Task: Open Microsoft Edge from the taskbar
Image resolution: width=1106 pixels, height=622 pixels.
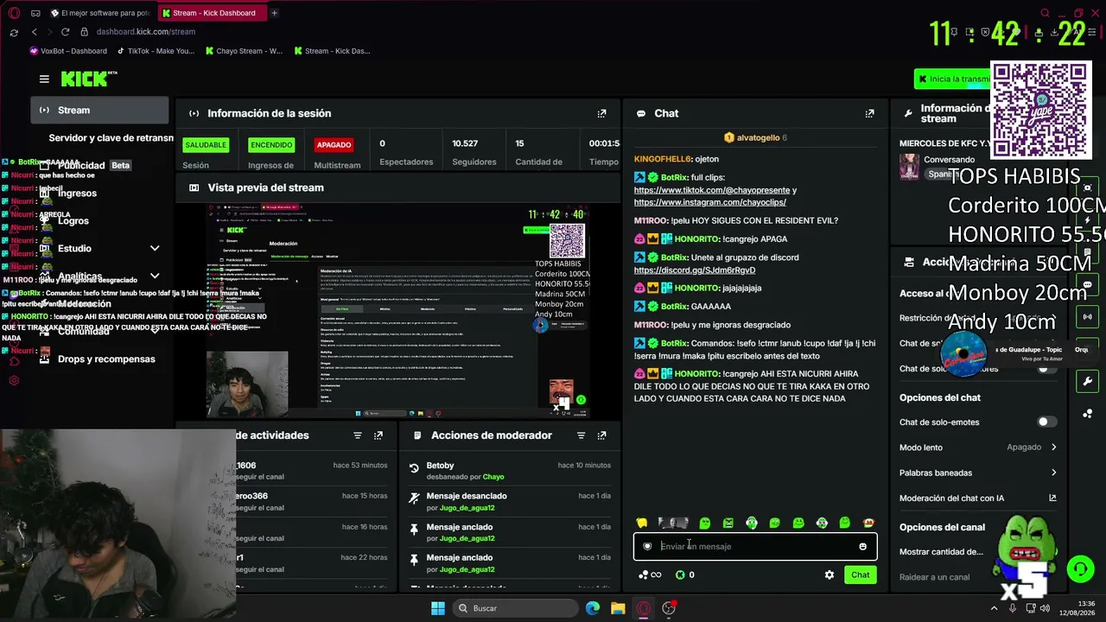Action: pyautogui.click(x=593, y=608)
